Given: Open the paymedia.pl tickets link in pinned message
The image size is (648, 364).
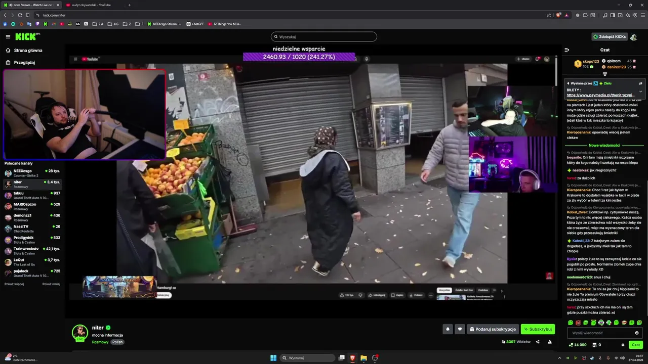Looking at the screenshot, I should pyautogui.click(x=600, y=95).
